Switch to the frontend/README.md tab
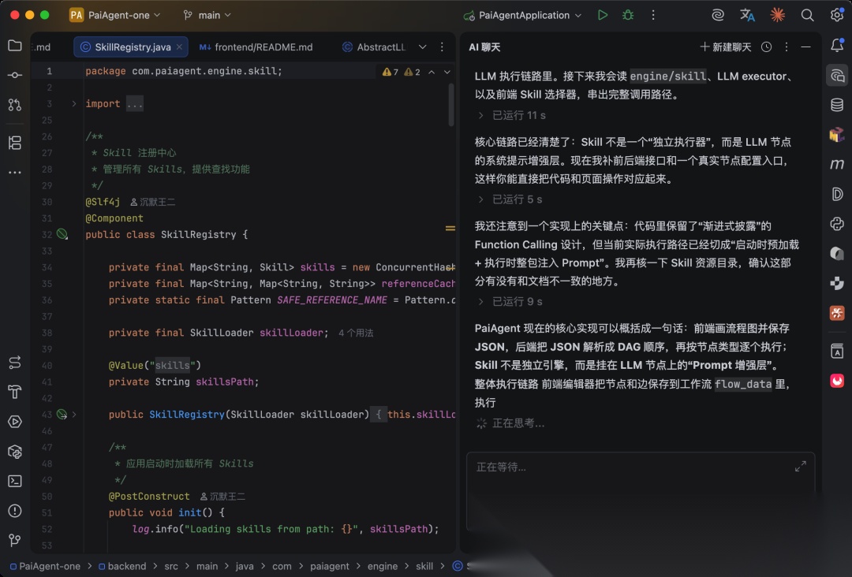The height and width of the screenshot is (577, 852). 256,47
